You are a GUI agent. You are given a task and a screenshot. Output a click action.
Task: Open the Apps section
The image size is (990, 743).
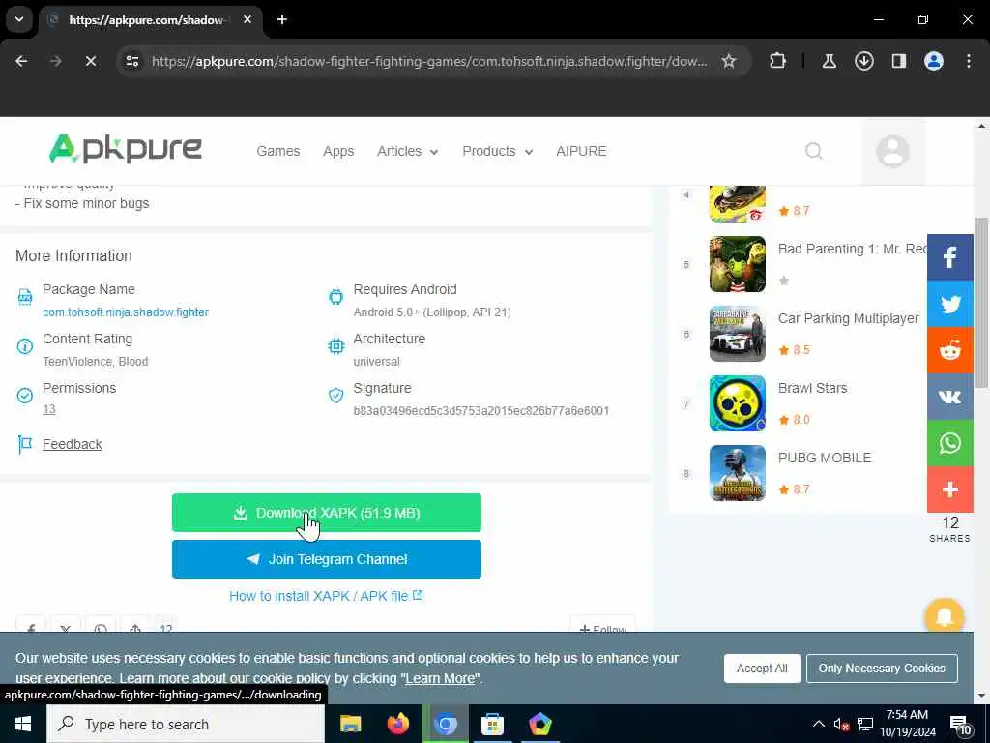(x=338, y=151)
